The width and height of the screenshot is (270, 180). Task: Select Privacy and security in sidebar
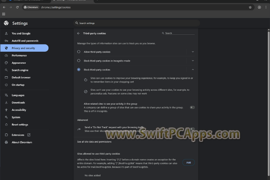click(24, 48)
